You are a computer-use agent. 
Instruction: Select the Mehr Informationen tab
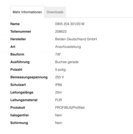point(27,12)
